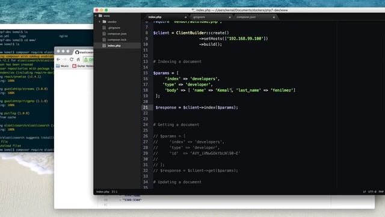
Task: Expand the vendor folder arrow in sidebar
Action: [99, 22]
